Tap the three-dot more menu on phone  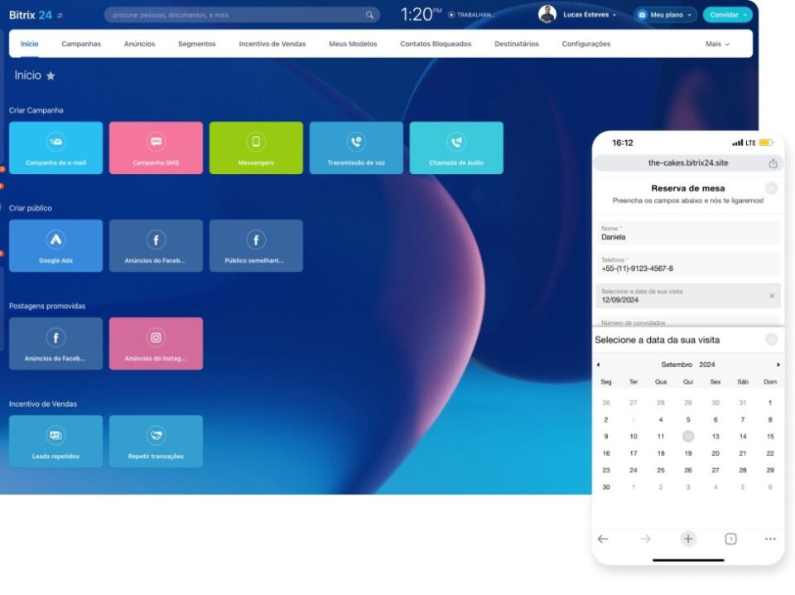[770, 539]
